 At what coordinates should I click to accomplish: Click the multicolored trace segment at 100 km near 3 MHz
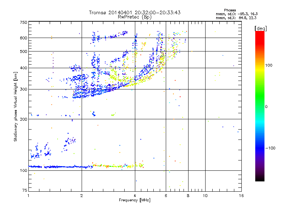[x=118, y=165]
